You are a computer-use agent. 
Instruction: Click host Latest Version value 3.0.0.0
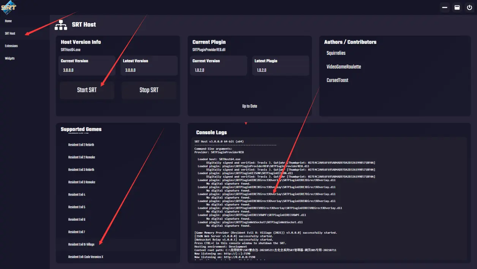click(130, 70)
